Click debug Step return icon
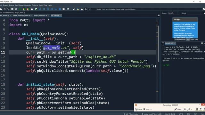 (x=52, y=9)
